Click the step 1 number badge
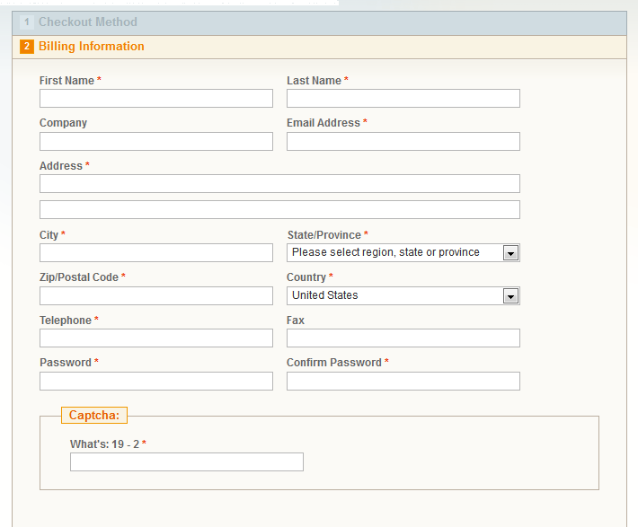 [26, 22]
